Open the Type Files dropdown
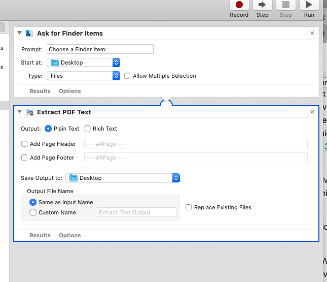The height and width of the screenshot is (282, 327). [84, 76]
